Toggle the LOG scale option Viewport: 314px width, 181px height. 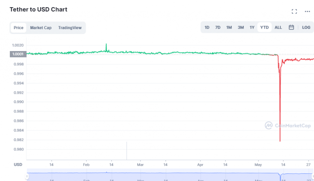tap(306, 27)
